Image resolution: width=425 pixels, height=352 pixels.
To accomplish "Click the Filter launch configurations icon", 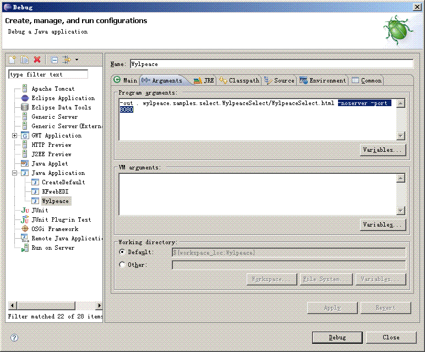I will tap(66, 59).
